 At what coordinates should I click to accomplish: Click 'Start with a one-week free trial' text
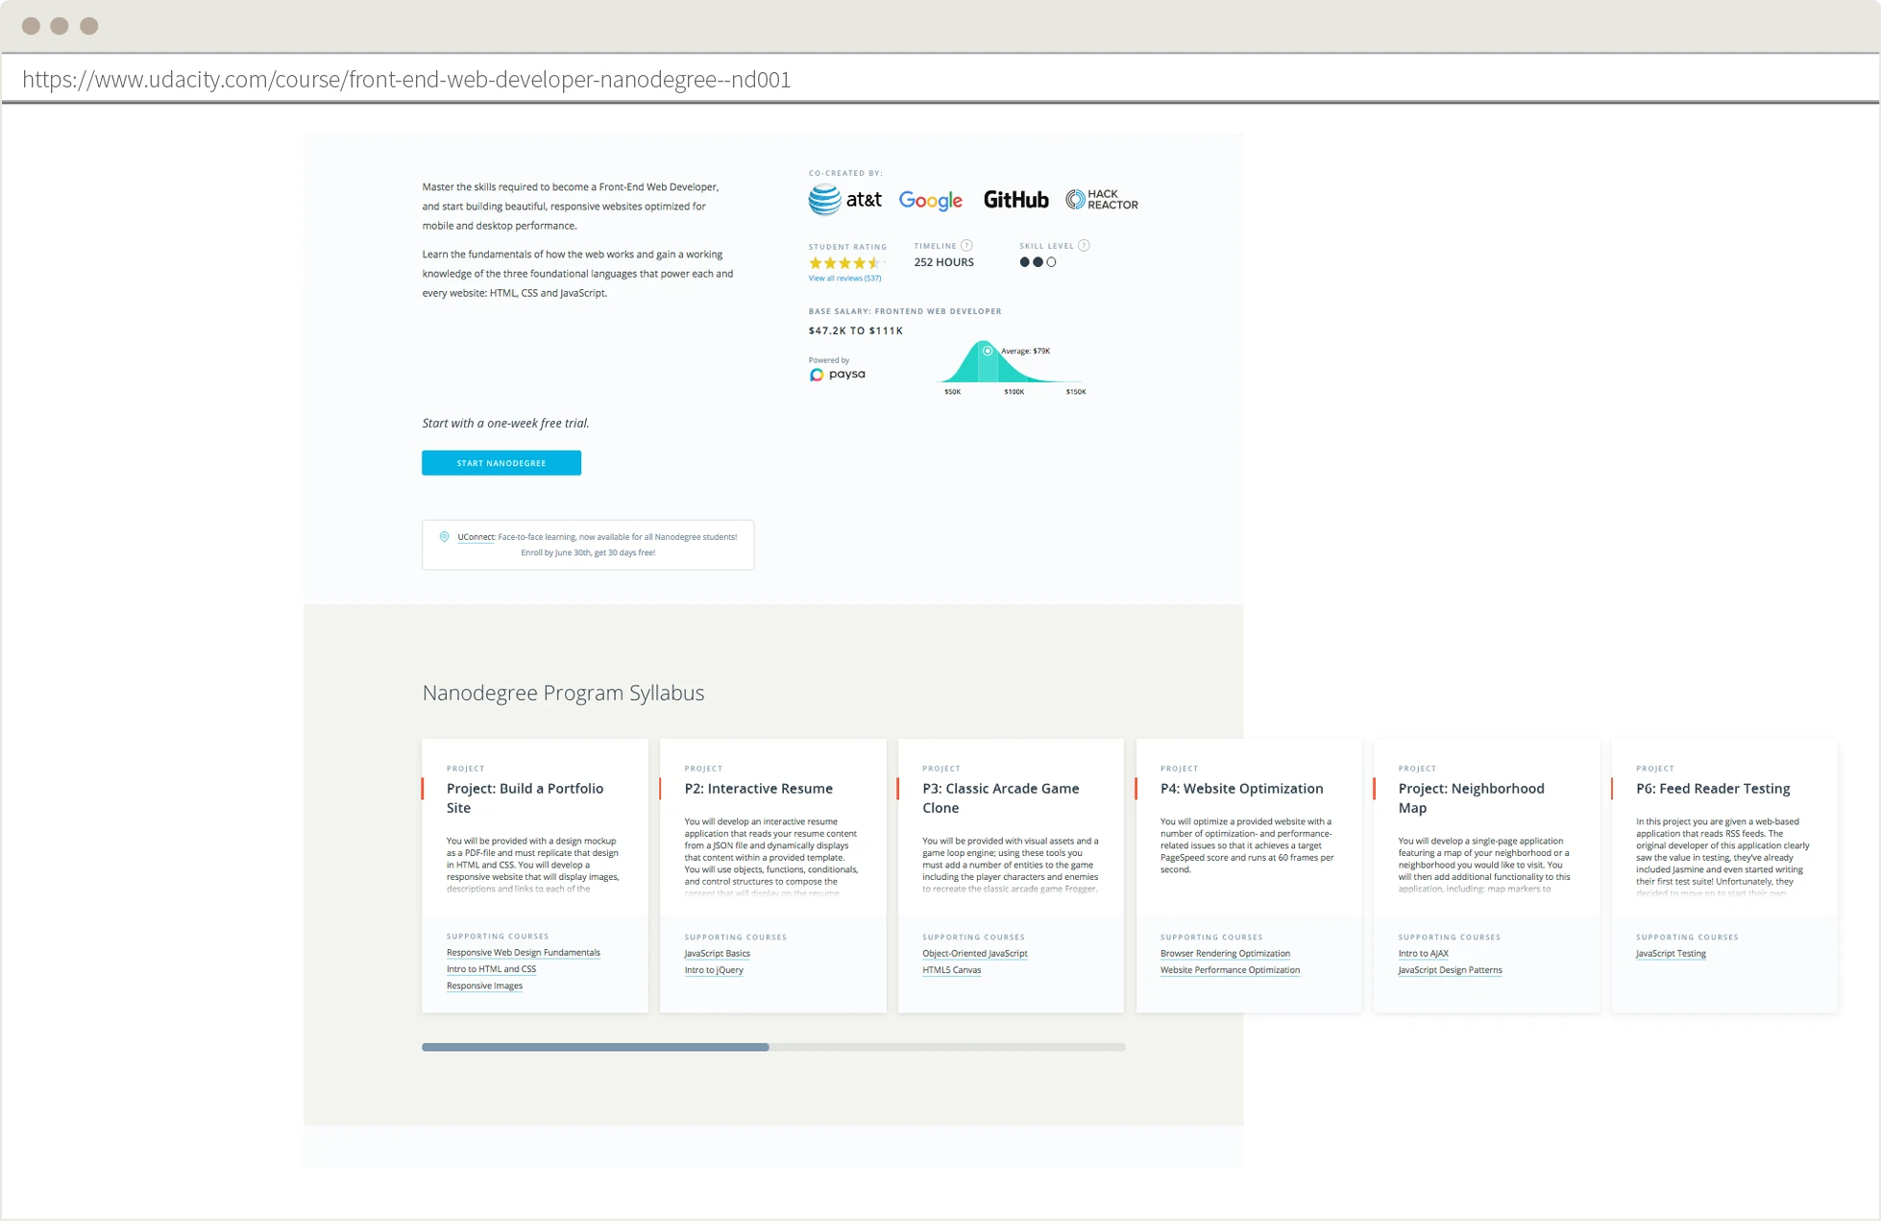pos(505,423)
